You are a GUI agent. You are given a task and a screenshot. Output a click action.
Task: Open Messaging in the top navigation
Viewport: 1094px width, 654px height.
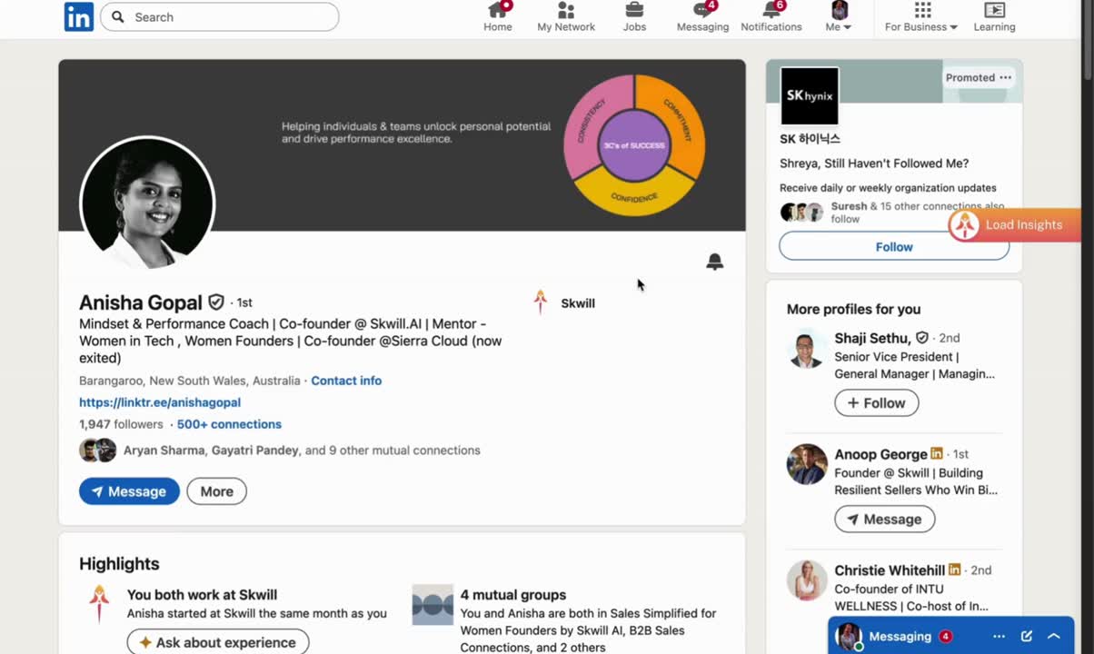[702, 17]
